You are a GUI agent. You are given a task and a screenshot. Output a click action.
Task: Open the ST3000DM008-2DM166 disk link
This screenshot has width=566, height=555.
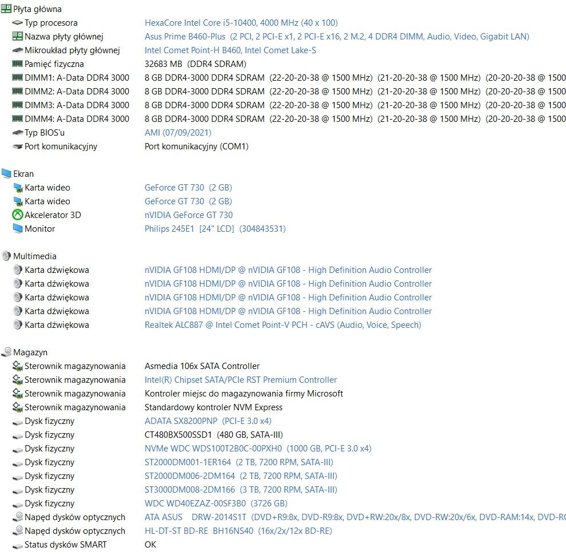tap(241, 490)
